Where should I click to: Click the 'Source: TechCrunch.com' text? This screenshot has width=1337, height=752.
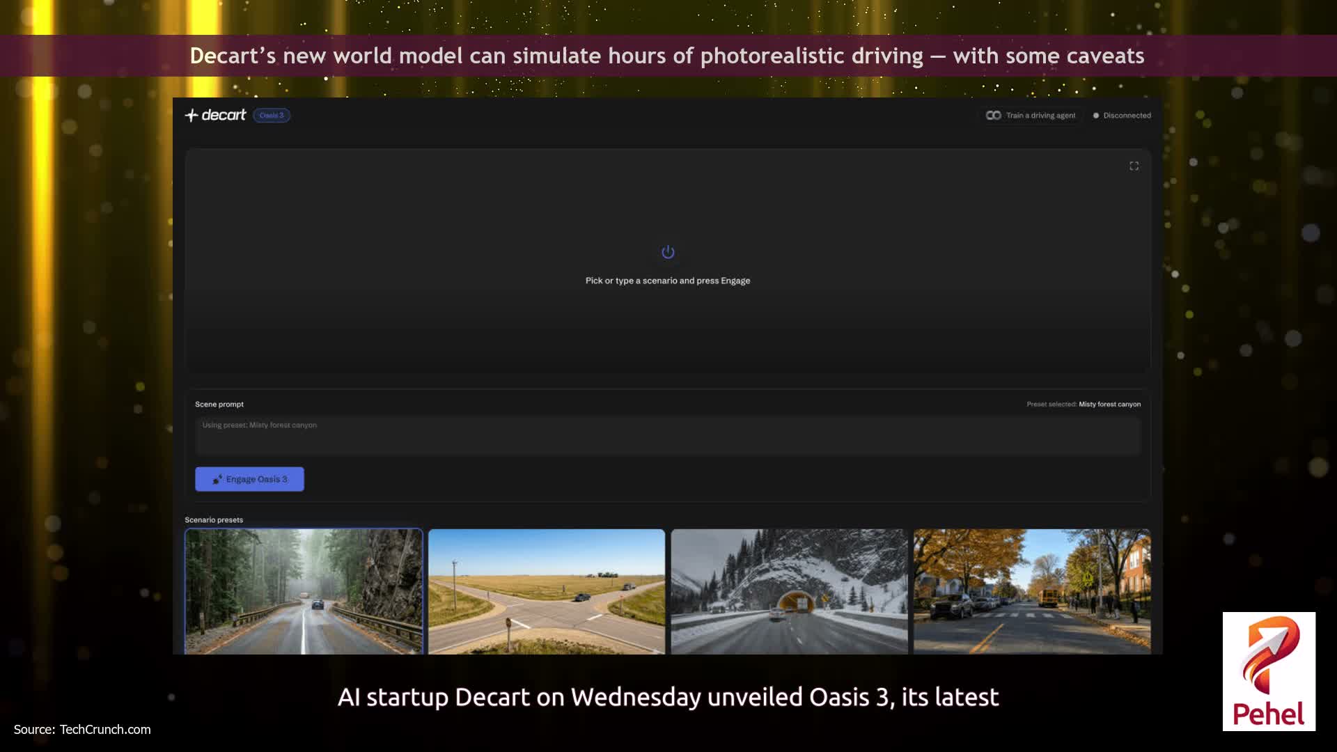coord(82,730)
